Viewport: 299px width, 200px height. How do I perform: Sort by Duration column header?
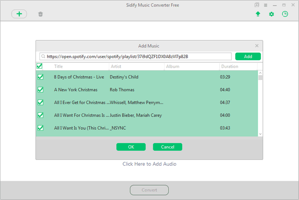pos(230,66)
